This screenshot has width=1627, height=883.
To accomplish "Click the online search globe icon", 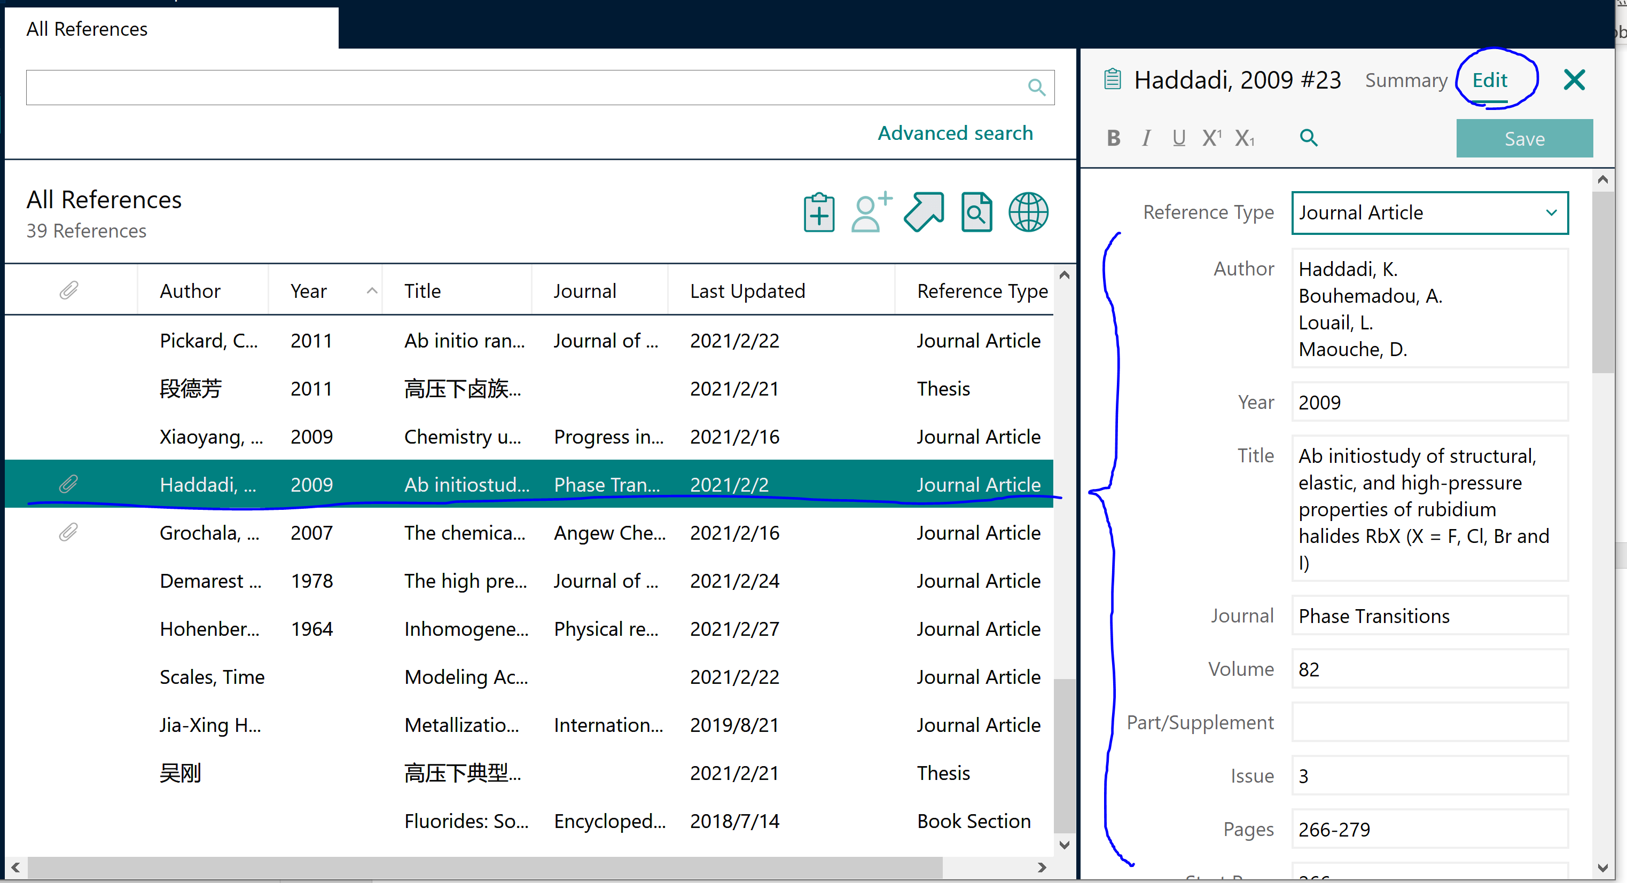I will 1028,212.
